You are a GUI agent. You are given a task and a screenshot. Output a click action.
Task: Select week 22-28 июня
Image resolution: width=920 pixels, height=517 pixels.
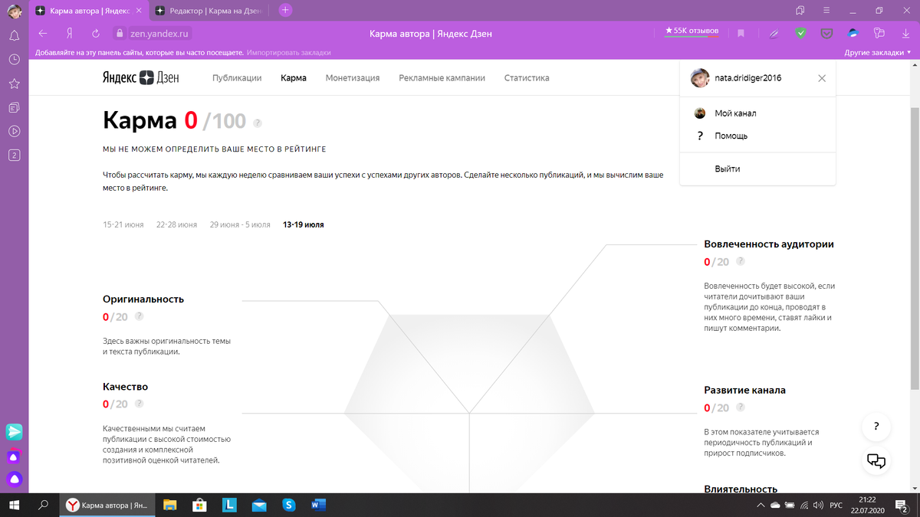(x=176, y=225)
